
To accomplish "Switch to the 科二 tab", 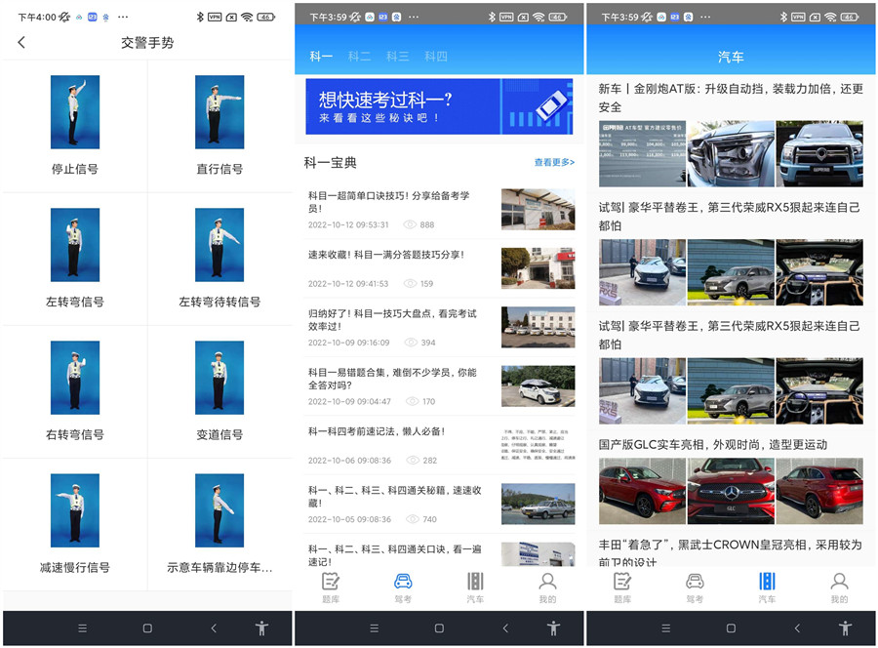I will [x=359, y=57].
